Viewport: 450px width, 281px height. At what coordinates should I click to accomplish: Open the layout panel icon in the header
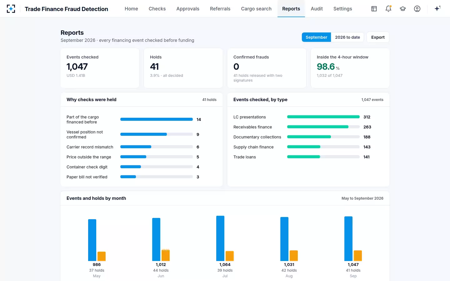[x=374, y=9]
